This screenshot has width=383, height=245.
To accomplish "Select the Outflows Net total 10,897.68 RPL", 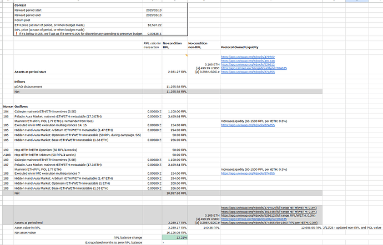I will [x=175, y=193].
